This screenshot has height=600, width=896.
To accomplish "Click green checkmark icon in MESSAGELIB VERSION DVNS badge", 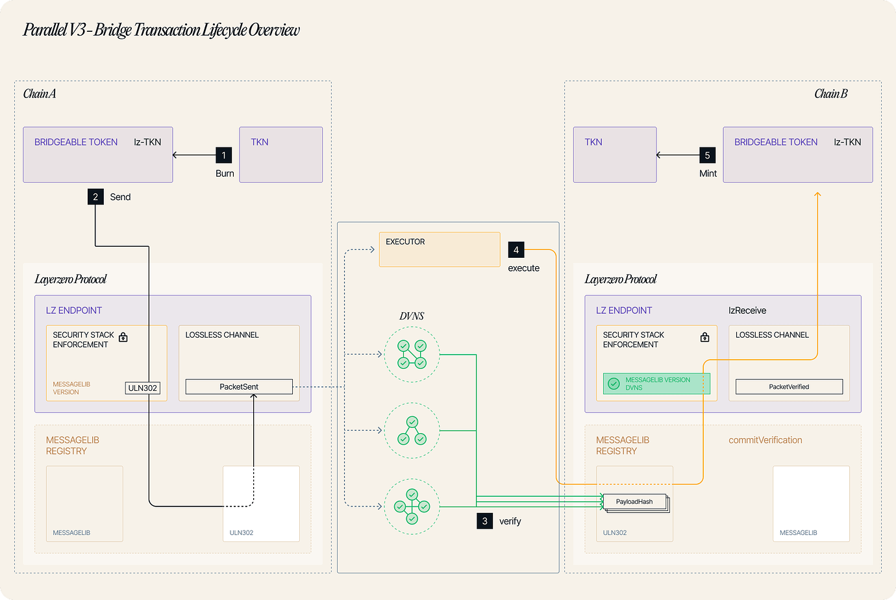I will point(614,384).
